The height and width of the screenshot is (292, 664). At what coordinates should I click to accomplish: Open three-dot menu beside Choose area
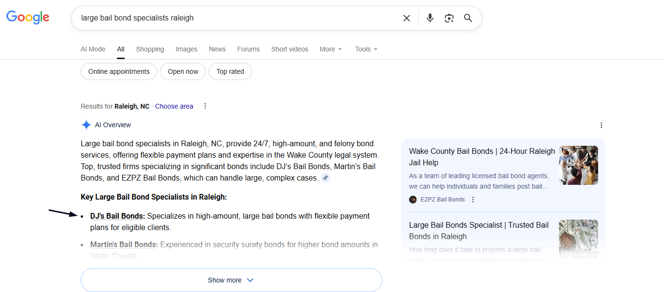(205, 106)
